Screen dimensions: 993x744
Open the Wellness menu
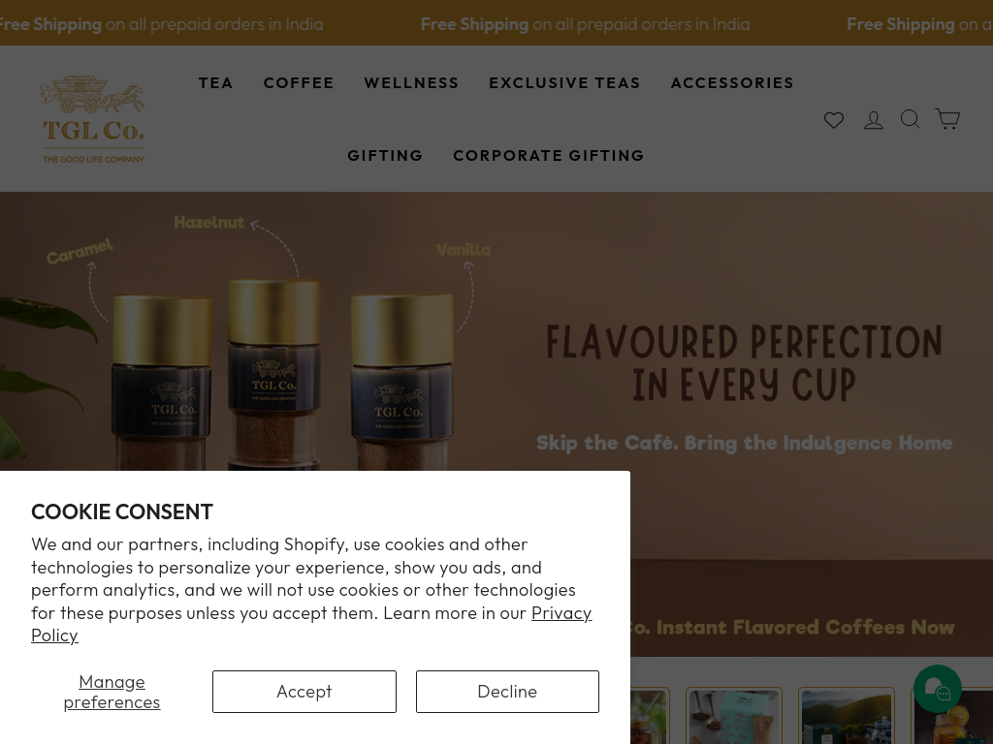[411, 83]
